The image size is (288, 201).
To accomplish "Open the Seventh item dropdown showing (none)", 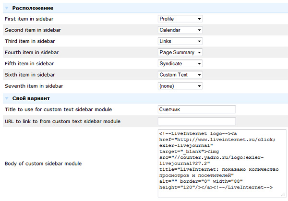I will coord(180,86).
